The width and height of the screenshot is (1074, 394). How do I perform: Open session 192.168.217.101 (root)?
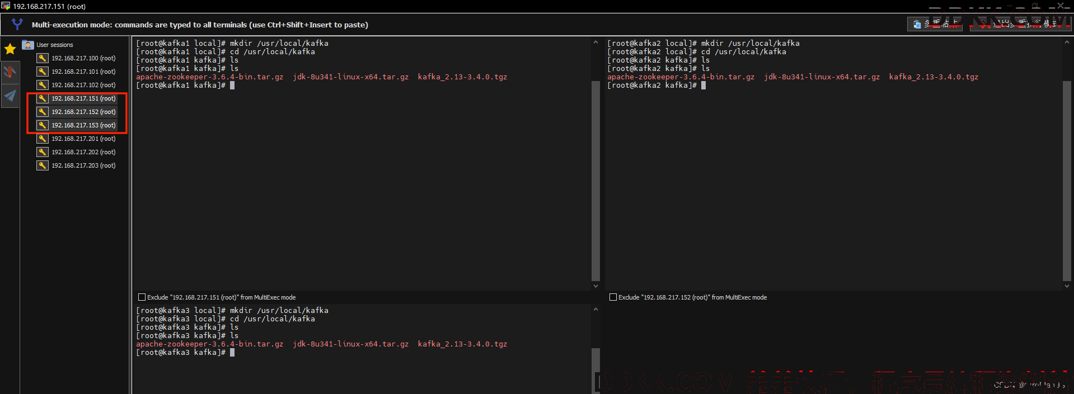pos(83,72)
